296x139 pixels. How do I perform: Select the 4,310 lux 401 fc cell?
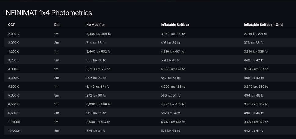(172, 52)
